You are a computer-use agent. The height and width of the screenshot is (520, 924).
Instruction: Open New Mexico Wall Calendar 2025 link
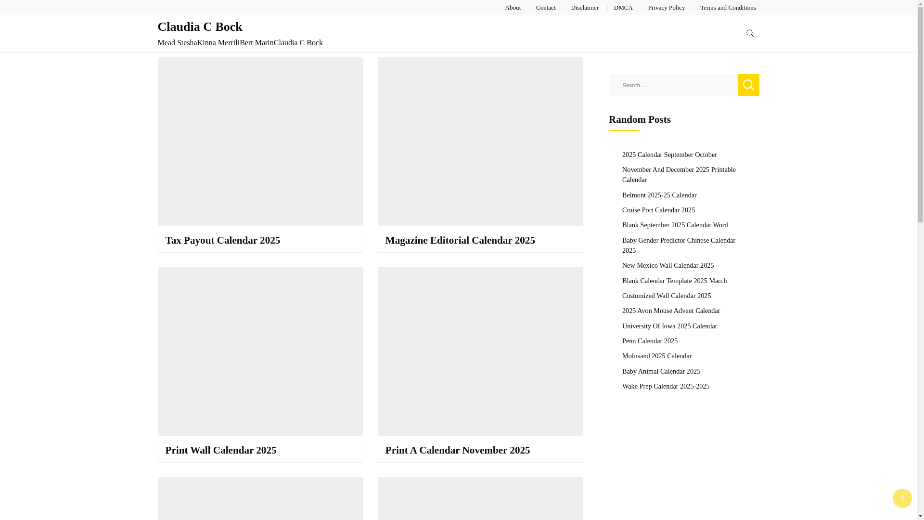[668, 265]
